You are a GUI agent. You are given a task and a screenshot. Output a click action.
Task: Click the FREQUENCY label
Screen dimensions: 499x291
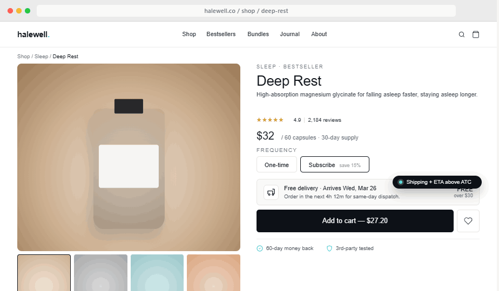pyautogui.click(x=277, y=150)
